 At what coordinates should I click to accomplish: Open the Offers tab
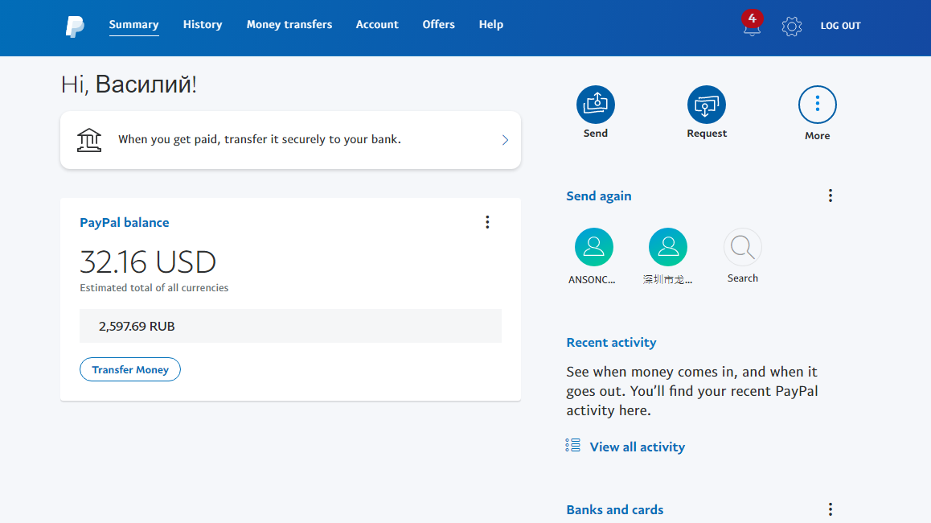tap(439, 24)
